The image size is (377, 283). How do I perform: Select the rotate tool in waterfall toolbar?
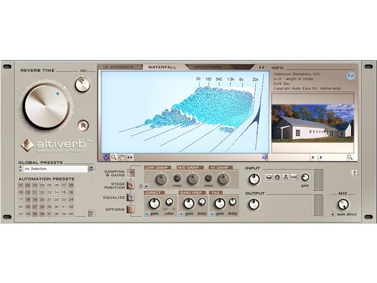coord(106,157)
